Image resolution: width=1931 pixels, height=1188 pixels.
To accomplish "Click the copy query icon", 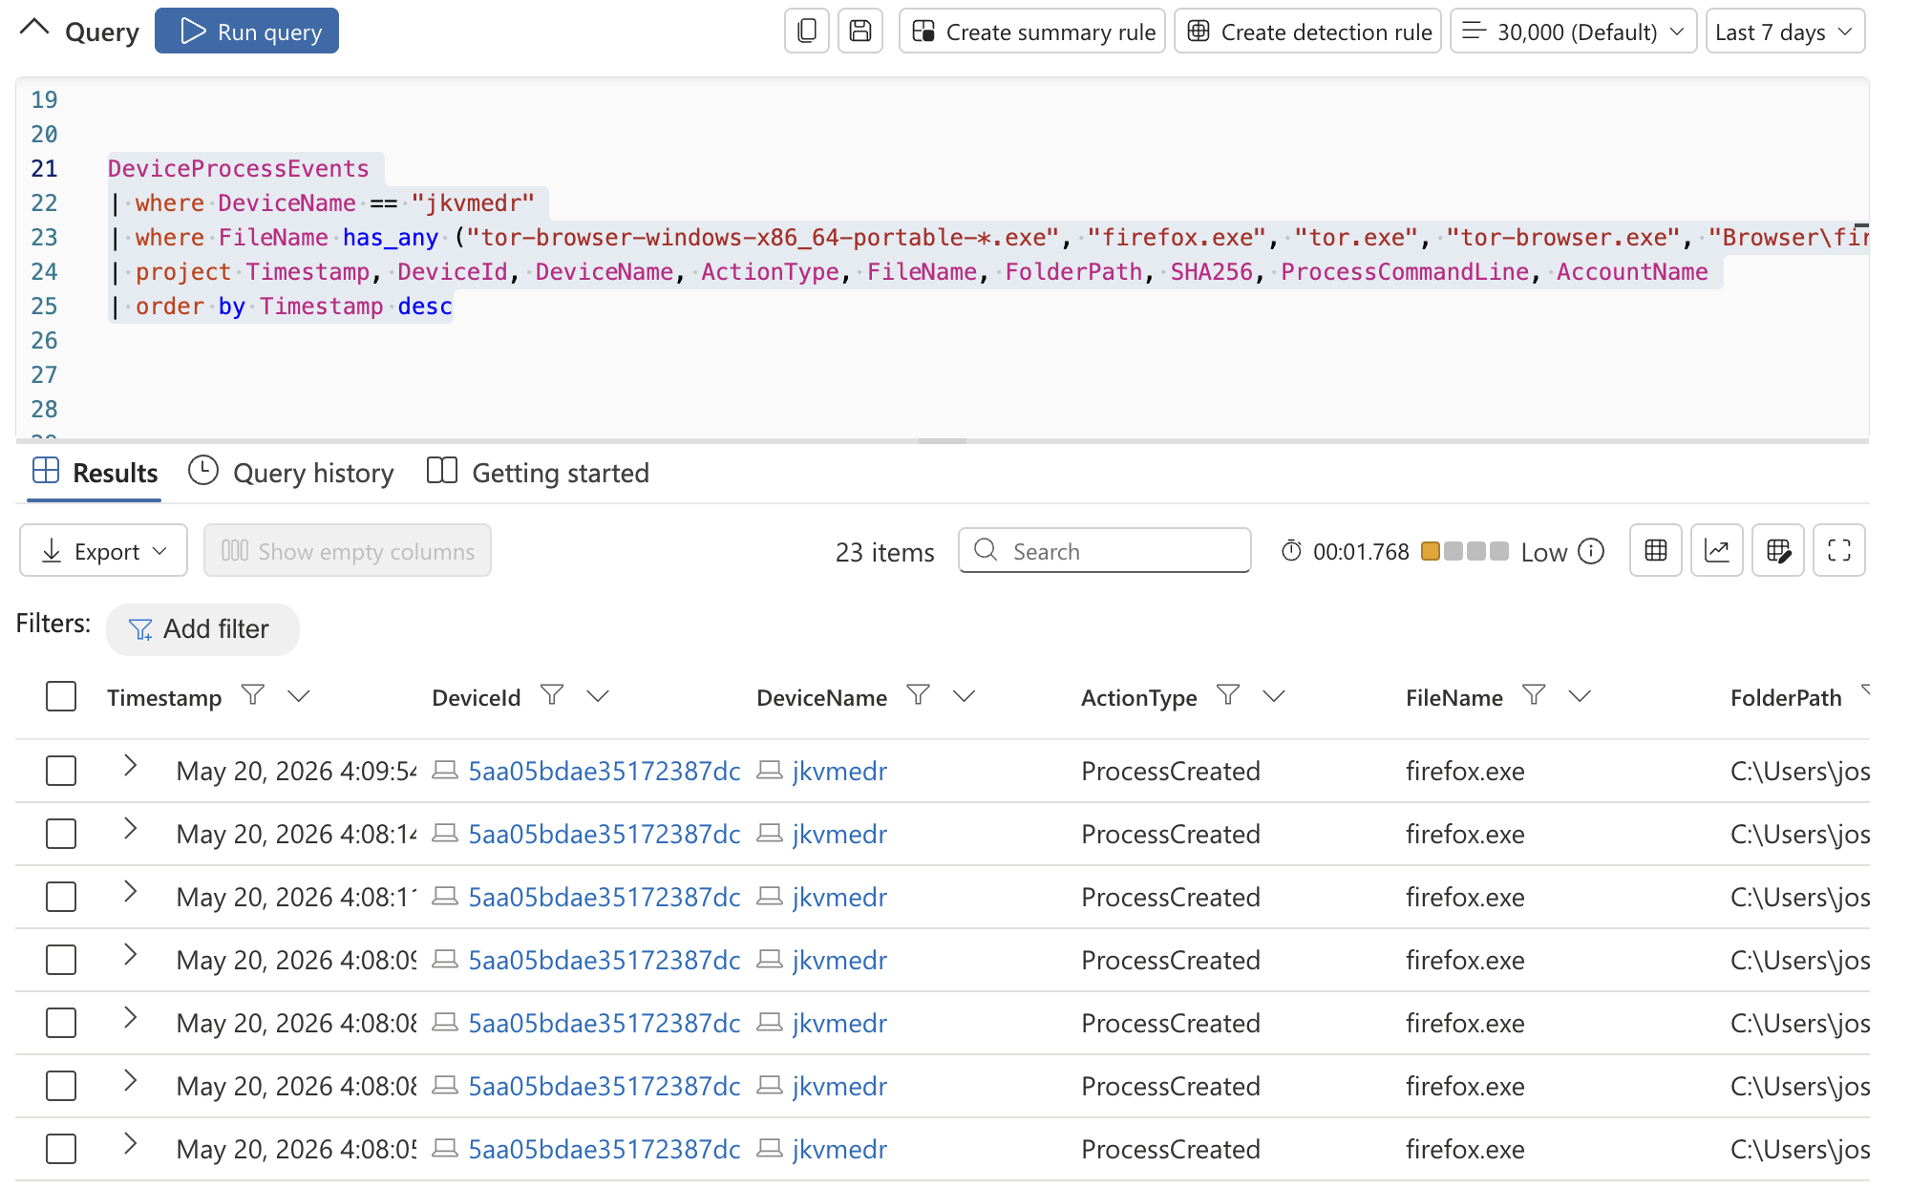I will [x=807, y=31].
